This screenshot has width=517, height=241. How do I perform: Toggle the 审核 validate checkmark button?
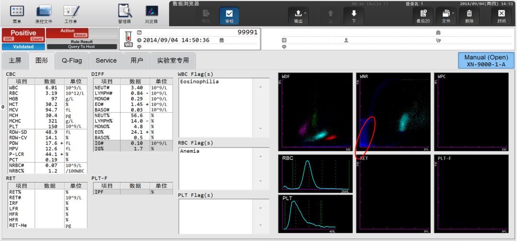point(229,16)
